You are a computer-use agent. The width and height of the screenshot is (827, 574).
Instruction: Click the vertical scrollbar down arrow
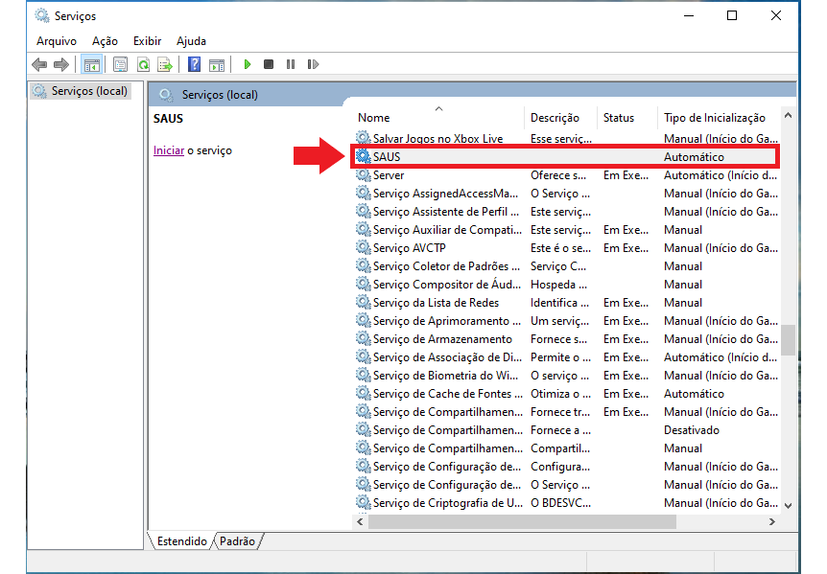[789, 505]
